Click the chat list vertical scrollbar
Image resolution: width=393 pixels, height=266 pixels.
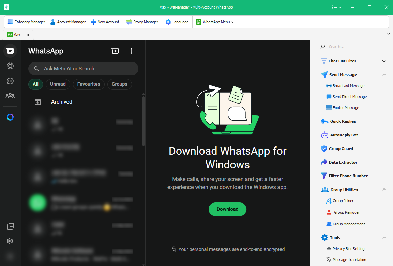(x=143, y=121)
